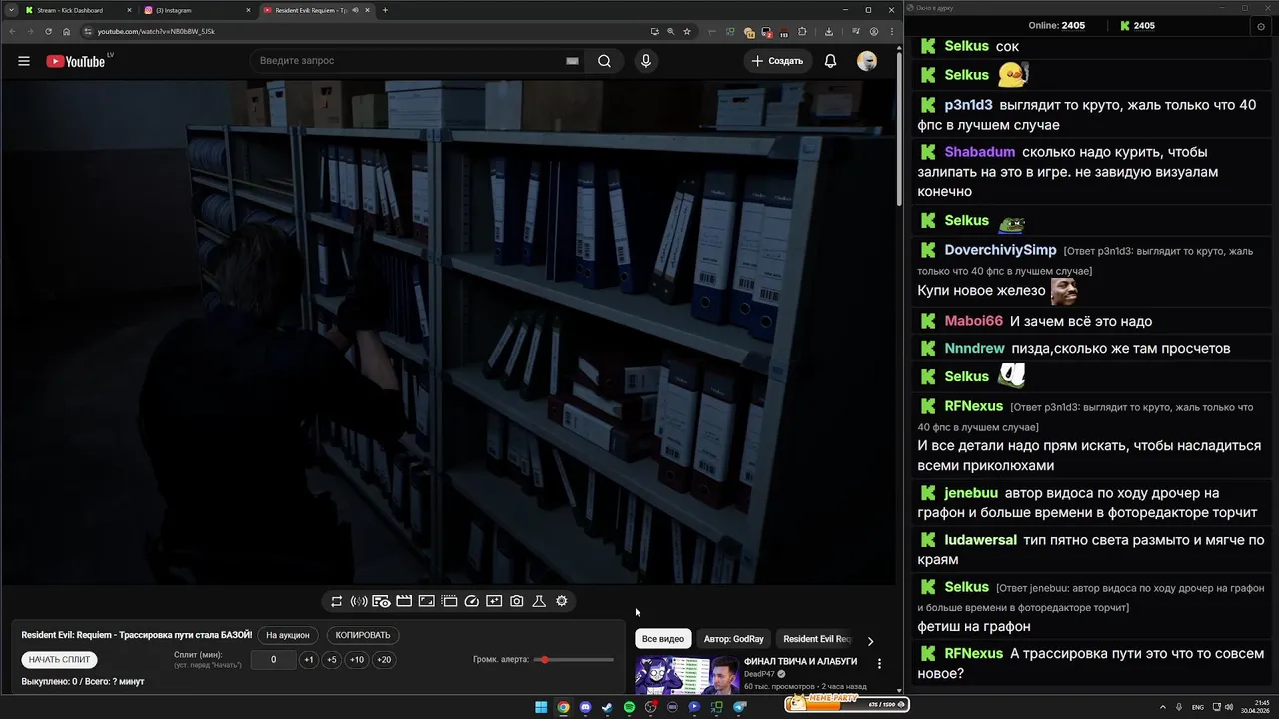Click the YouTube search magnifier button

point(605,61)
